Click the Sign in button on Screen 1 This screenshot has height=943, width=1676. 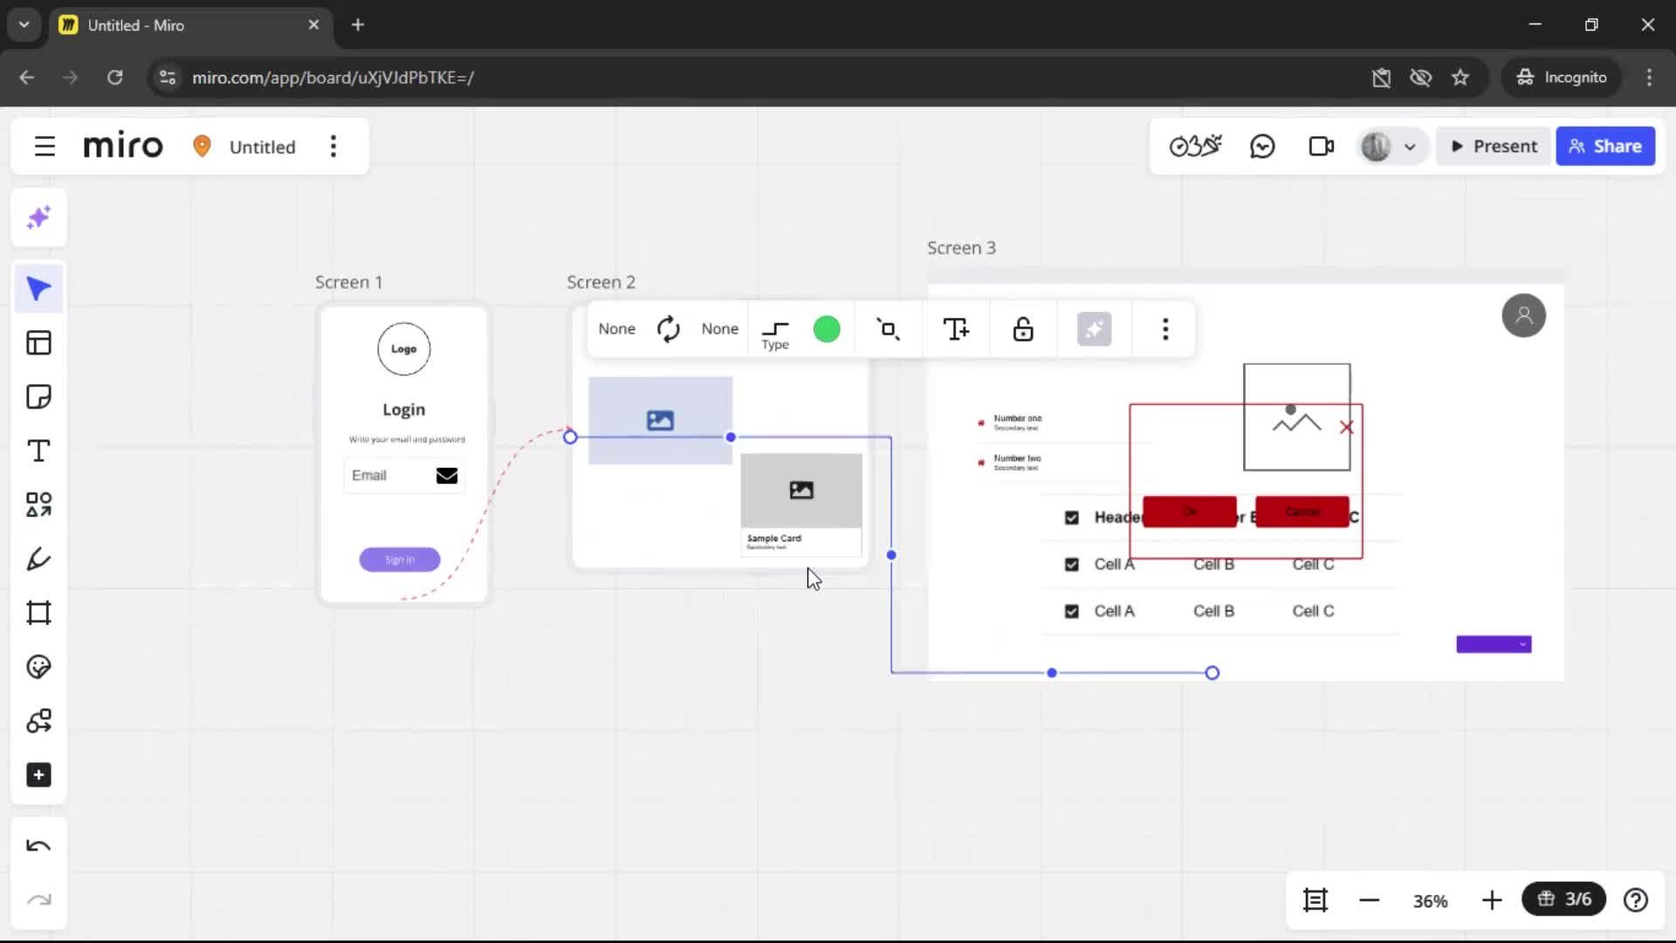(x=400, y=560)
